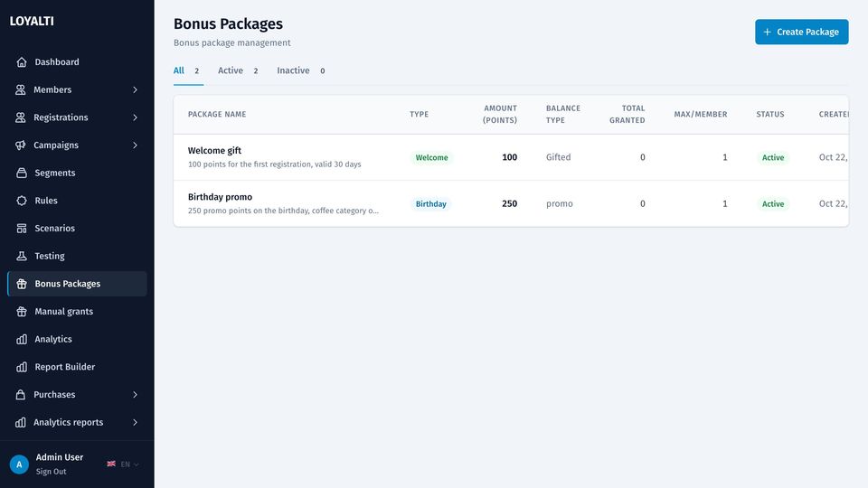Click the Scenarios layout icon
This screenshot has width=868, height=488.
[22, 228]
